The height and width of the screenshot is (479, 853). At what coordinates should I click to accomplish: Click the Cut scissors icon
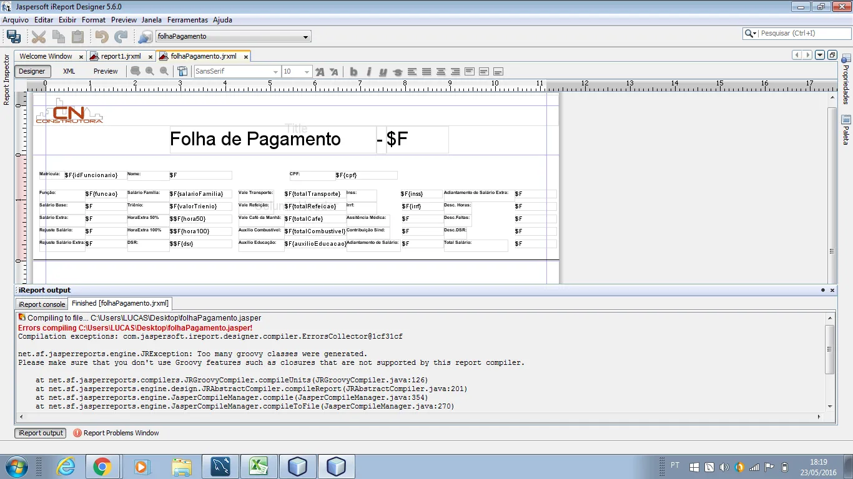[x=39, y=37]
